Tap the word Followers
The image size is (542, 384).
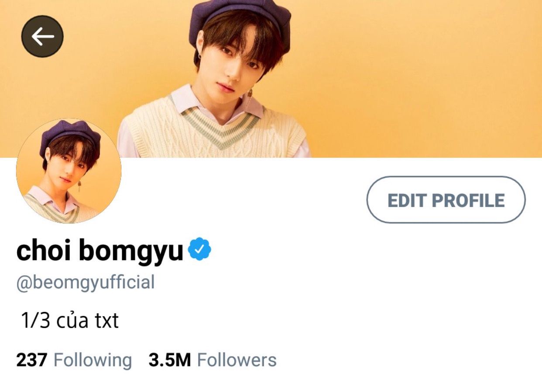pos(237,360)
